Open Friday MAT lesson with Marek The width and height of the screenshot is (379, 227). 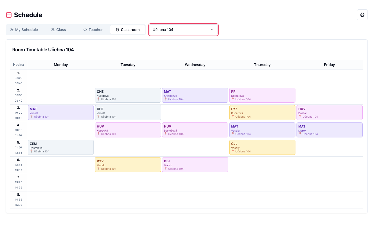329,130
